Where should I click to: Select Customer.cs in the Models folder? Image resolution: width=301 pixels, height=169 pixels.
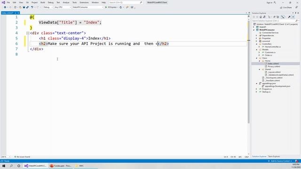[270, 52]
